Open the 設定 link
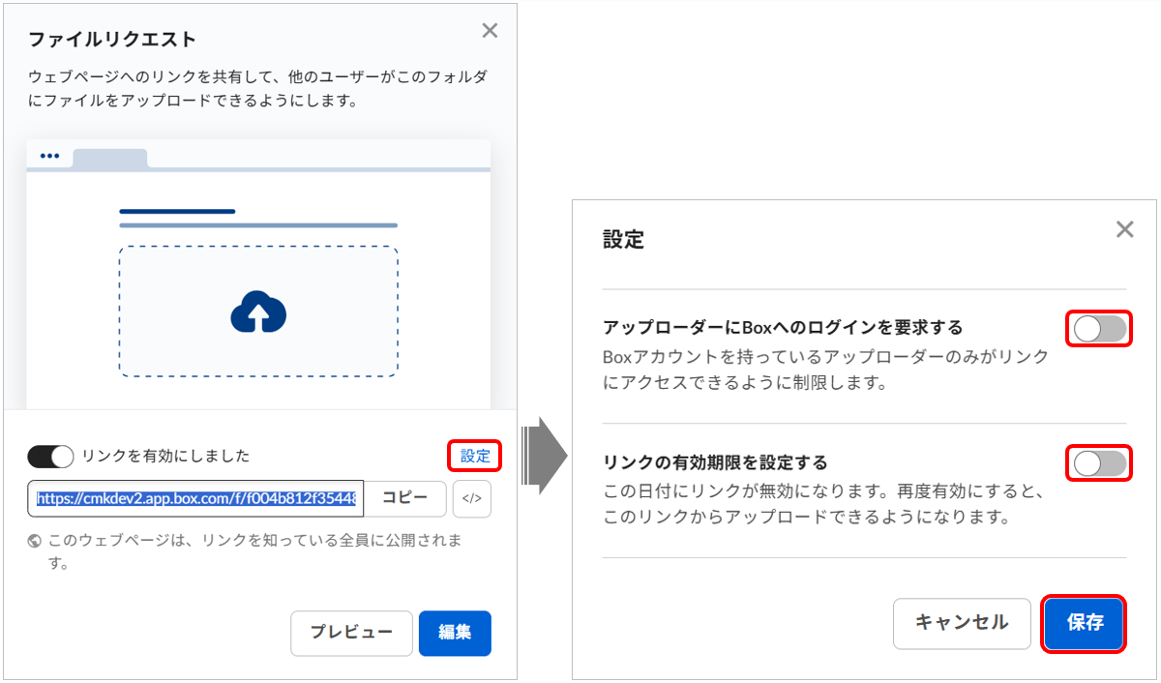 pos(475,456)
